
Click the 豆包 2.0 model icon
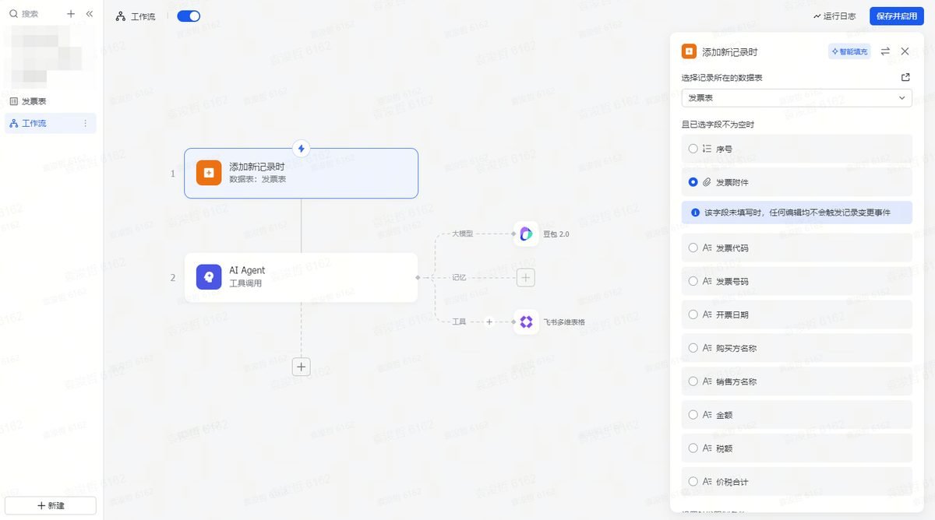click(526, 234)
